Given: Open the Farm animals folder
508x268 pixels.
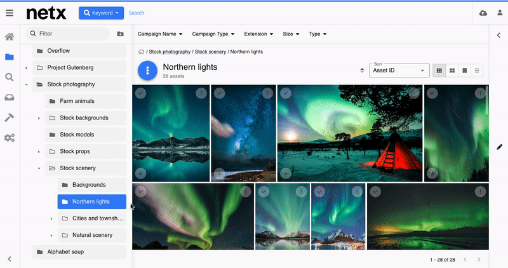Looking at the screenshot, I should click(x=86, y=101).
